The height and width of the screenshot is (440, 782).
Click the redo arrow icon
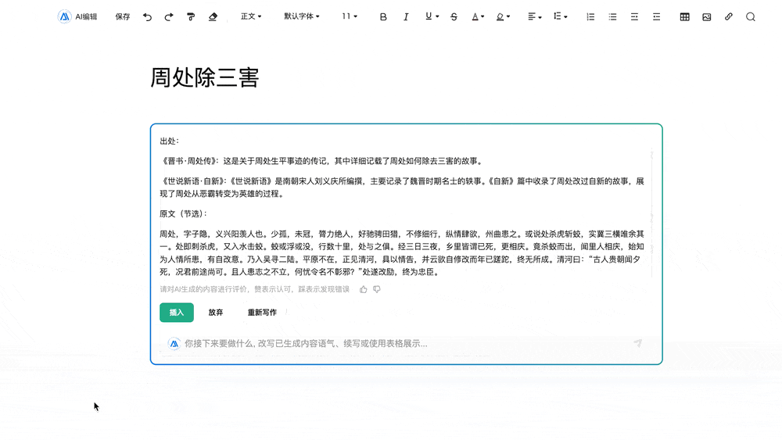click(169, 16)
